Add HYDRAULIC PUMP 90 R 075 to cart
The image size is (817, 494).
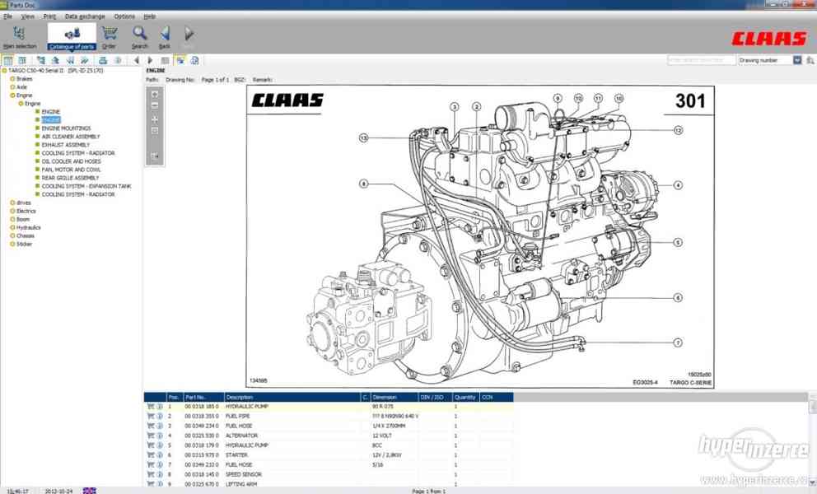[151, 407]
